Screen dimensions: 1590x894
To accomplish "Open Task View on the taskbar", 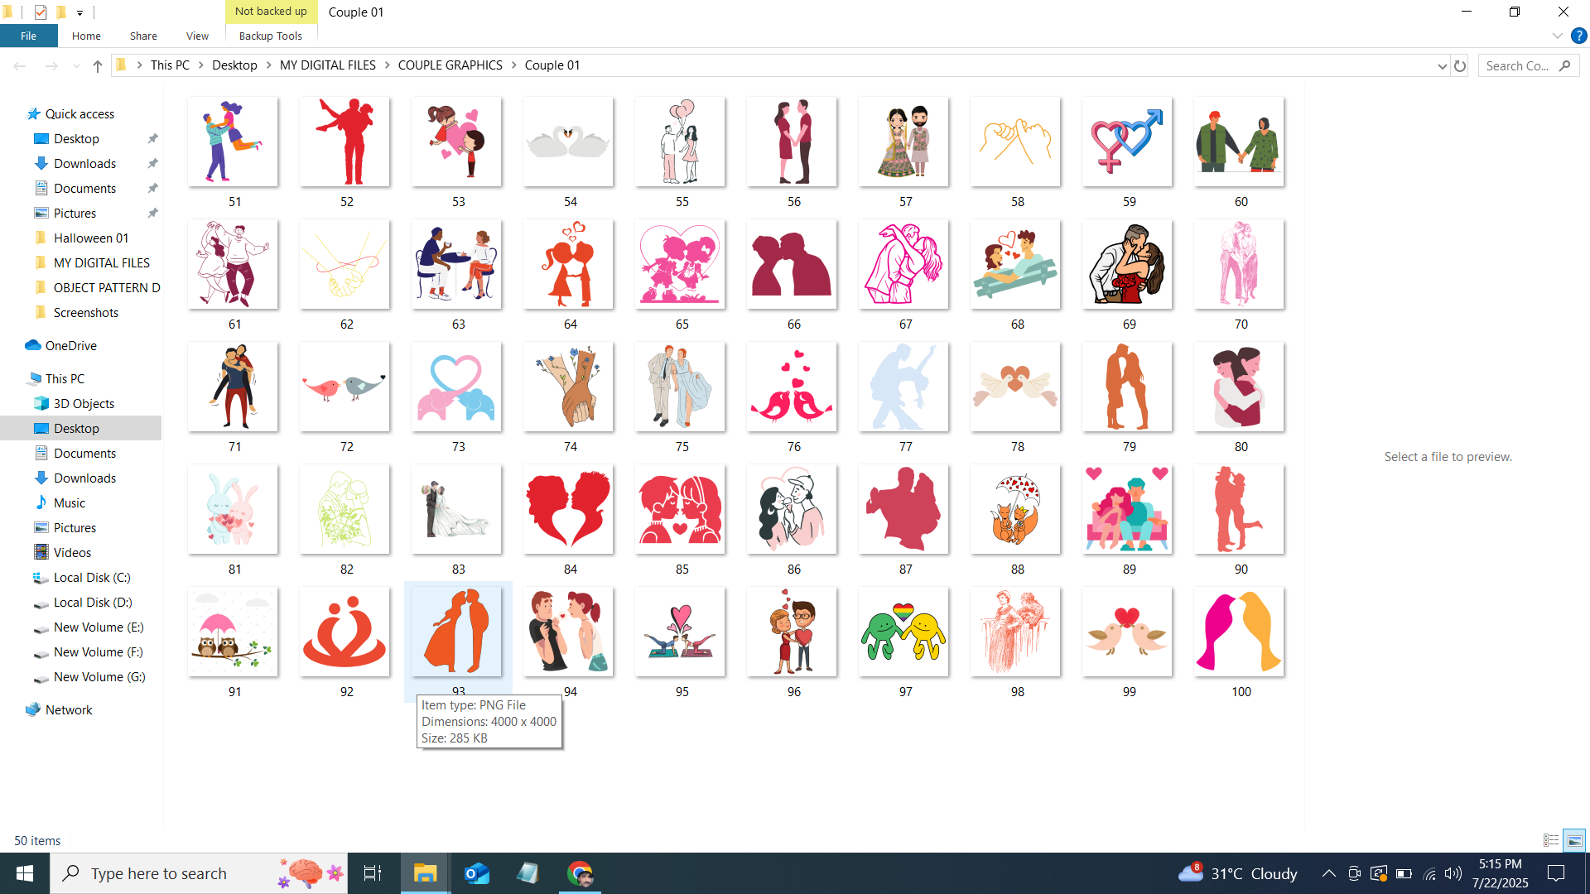I will tap(373, 873).
